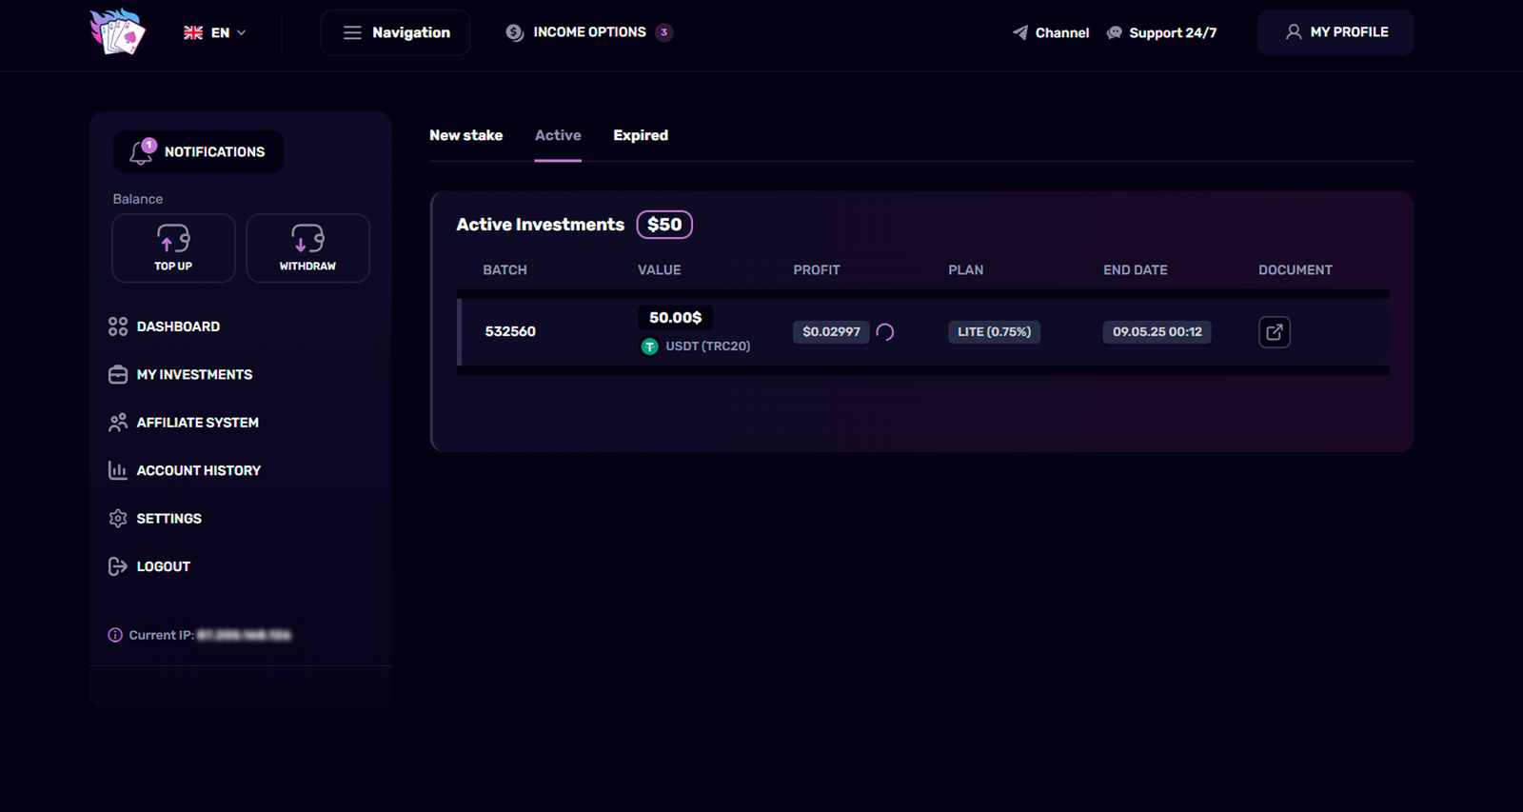Open Settings gear in sidebar
Screen dimensions: 1523x812
click(x=118, y=519)
